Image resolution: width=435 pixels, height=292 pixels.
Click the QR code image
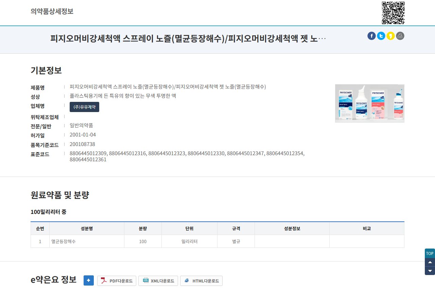click(x=393, y=13)
